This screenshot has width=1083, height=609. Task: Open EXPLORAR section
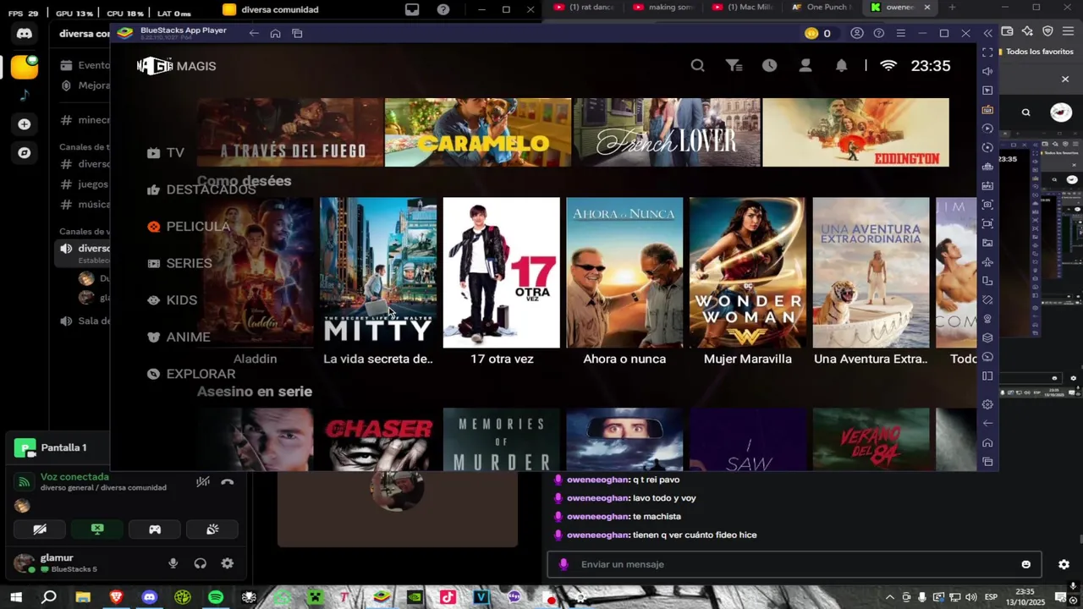coord(191,374)
